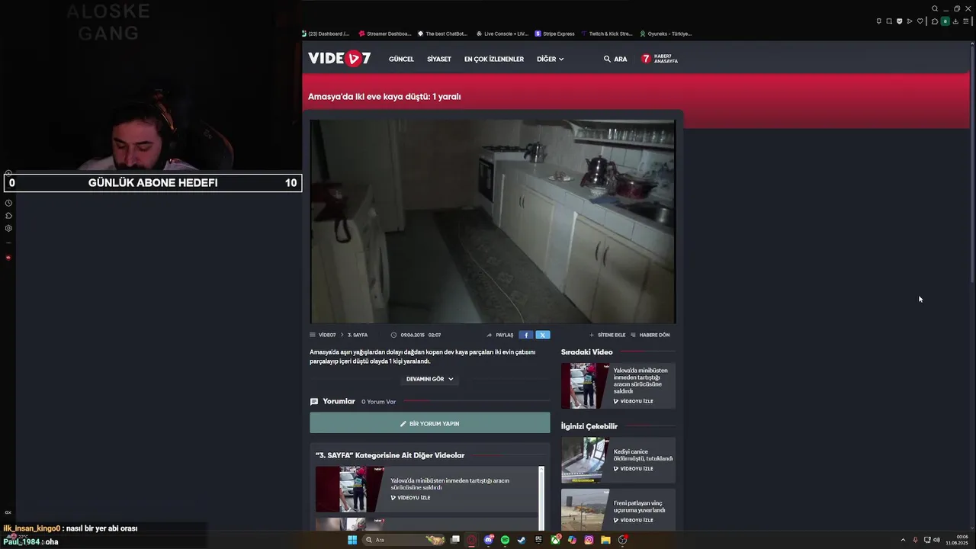
Task: Expand description with Devamını Gör
Action: pyautogui.click(x=429, y=379)
